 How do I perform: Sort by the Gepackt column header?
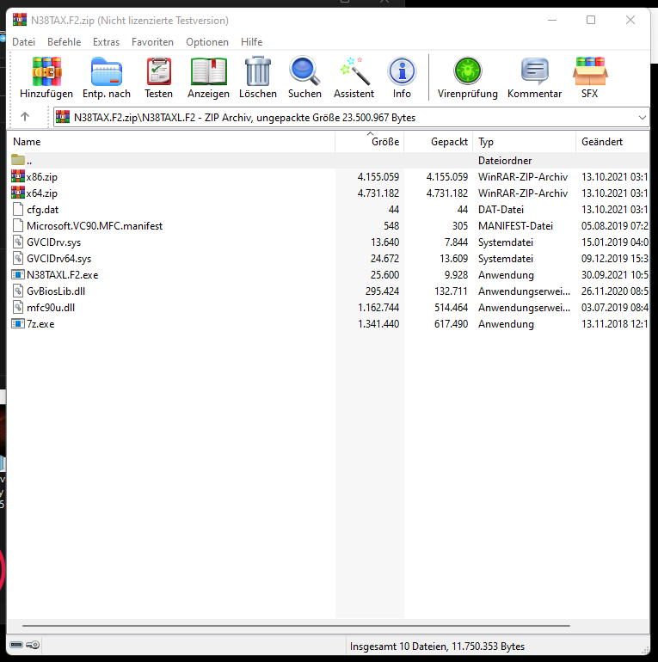tap(439, 142)
